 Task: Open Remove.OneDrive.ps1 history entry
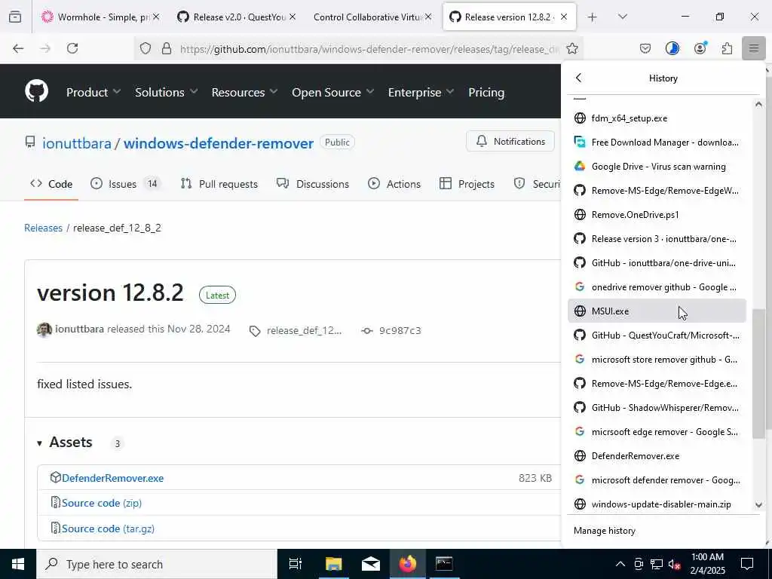(657, 215)
